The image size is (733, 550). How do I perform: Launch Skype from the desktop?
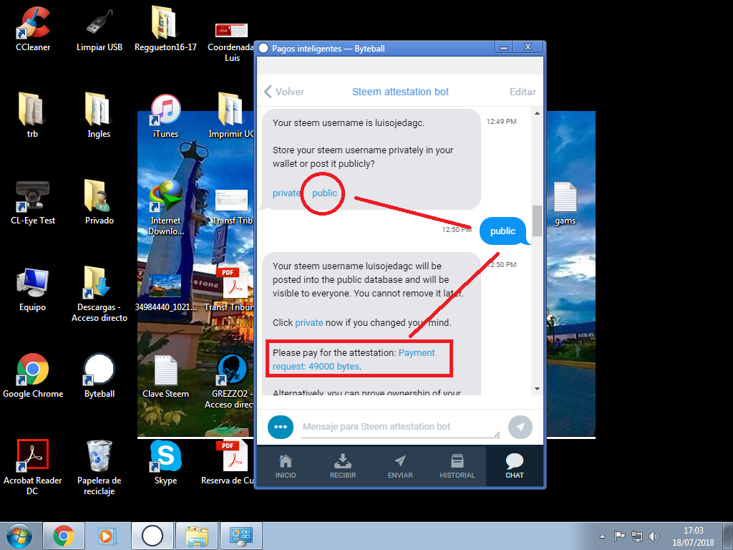click(165, 462)
